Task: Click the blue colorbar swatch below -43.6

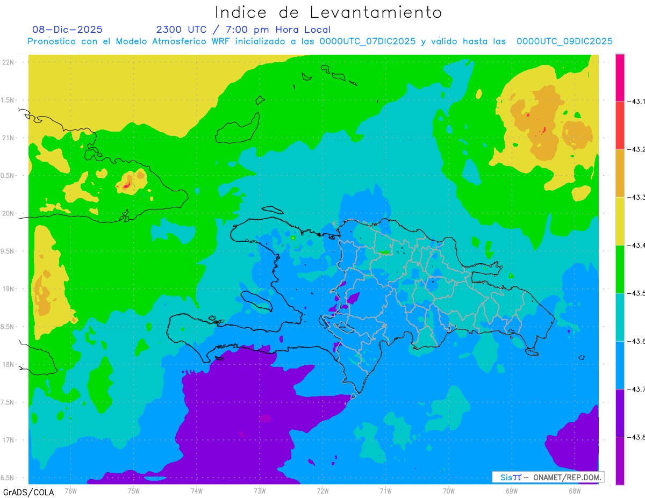Action: pyautogui.click(x=620, y=365)
